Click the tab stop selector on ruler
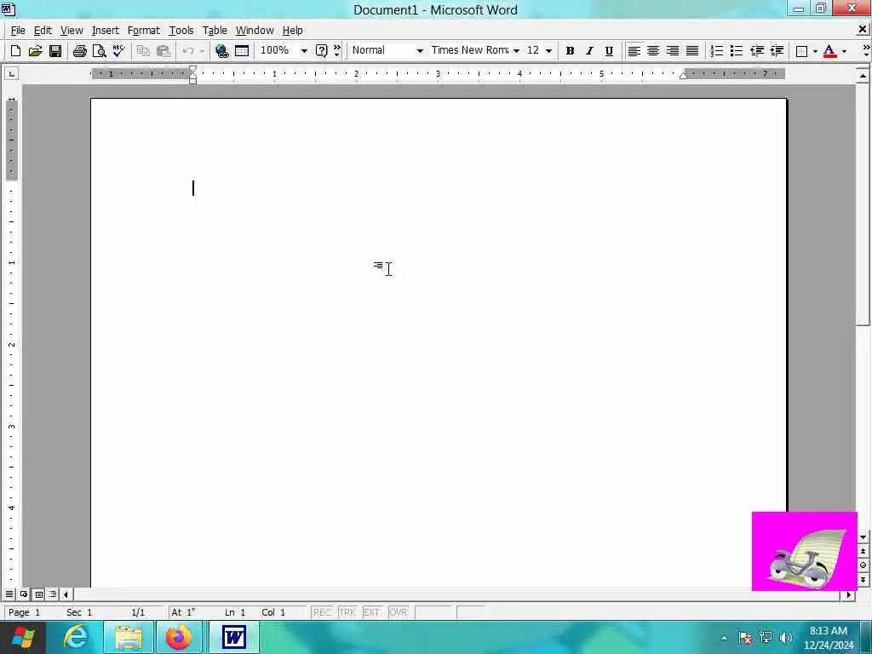872x654 pixels. [11, 73]
